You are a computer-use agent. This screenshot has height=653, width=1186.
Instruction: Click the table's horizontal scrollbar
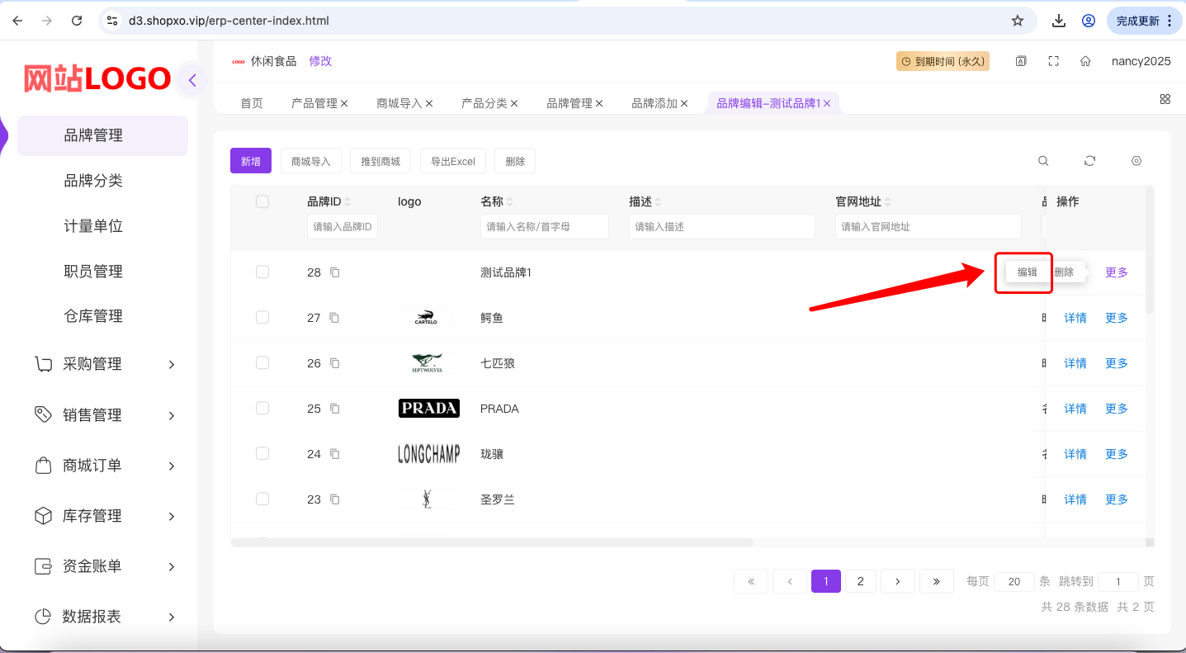click(x=493, y=542)
